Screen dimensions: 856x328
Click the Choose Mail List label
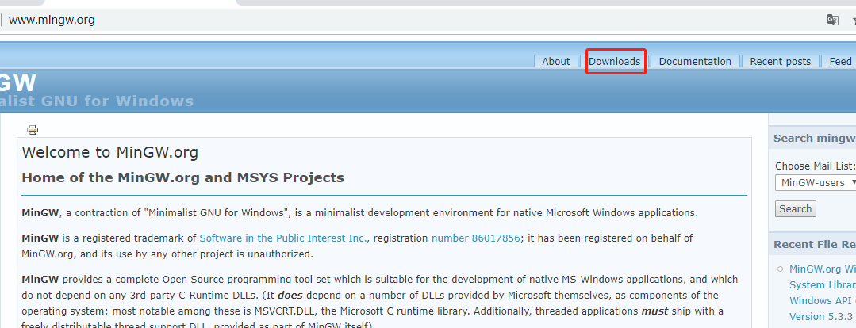click(x=815, y=166)
